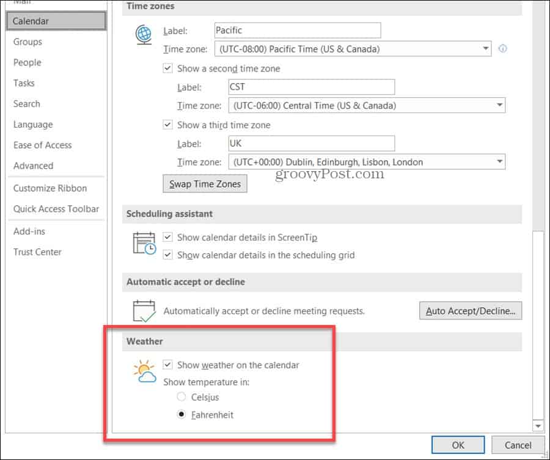Screen dimensions: 550x460
Task: Open Tasks options category
Action: (24, 83)
